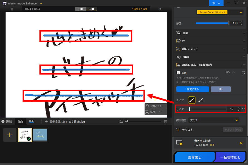
Task: Expand the 顔のレタッチ section
Action: click(244, 49)
